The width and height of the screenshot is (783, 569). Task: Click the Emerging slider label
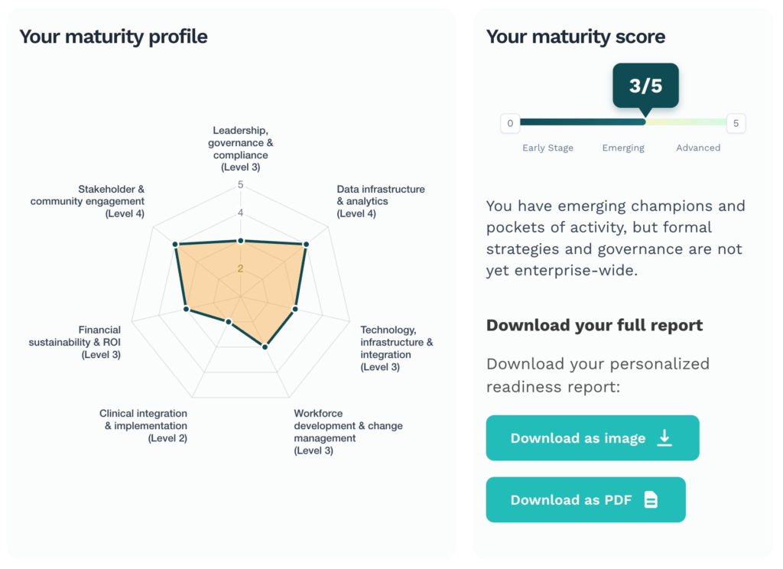coord(623,148)
